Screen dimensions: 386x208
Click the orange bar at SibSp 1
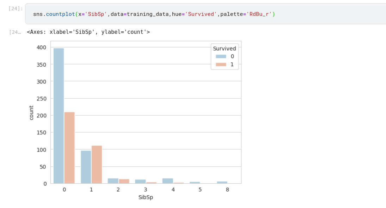97,164
